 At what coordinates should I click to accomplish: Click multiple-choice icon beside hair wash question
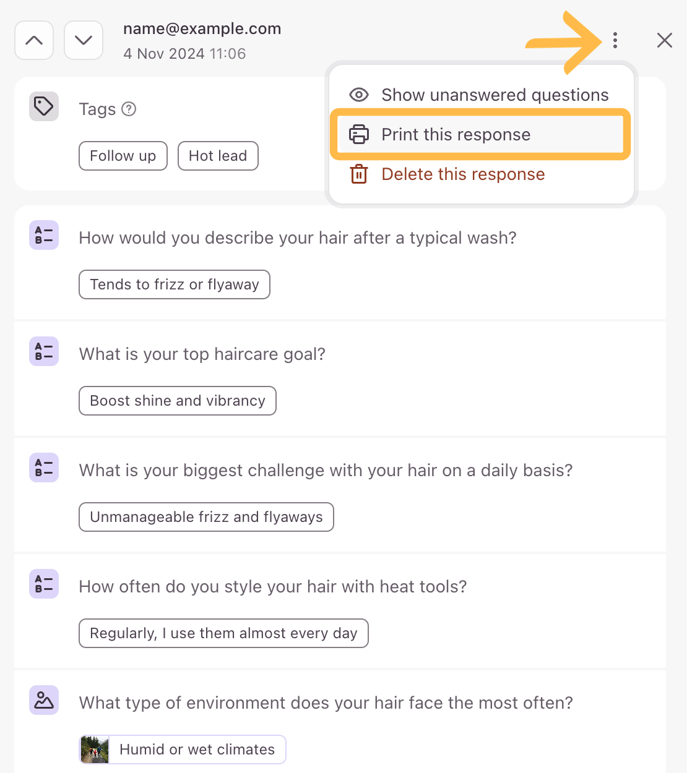pyautogui.click(x=44, y=235)
